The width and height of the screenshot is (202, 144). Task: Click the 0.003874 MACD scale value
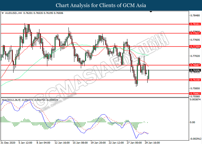tap(195, 100)
